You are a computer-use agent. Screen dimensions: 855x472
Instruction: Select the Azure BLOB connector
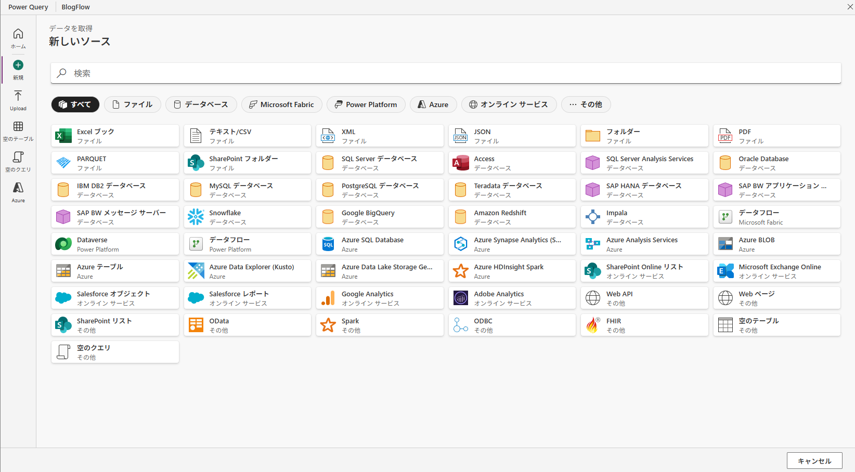777,244
